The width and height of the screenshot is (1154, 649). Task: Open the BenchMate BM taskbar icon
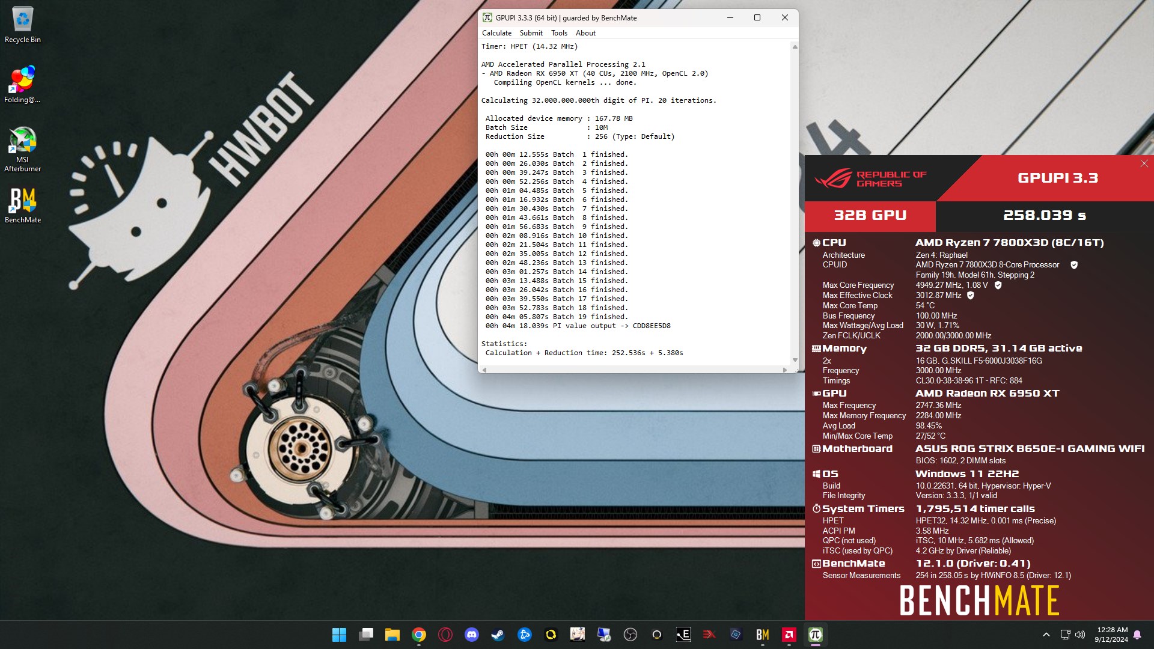click(763, 635)
